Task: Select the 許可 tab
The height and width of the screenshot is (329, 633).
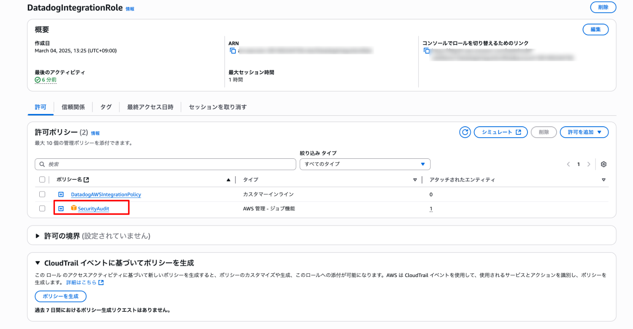Action: point(41,107)
